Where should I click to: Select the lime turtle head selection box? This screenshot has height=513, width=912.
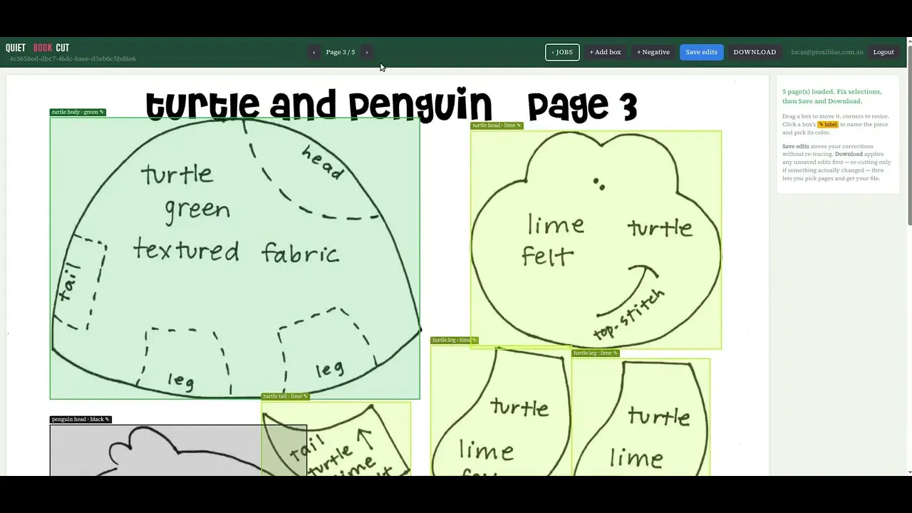click(596, 239)
